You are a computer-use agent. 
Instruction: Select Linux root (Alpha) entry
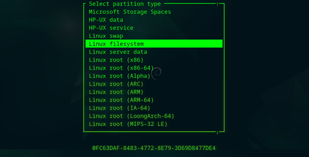coord(119,76)
